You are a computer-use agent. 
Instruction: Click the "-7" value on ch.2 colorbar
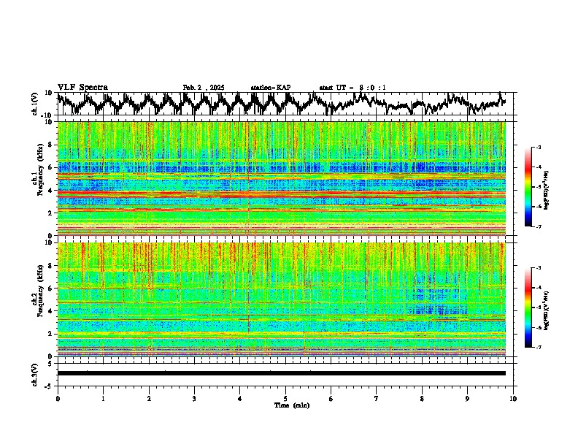click(x=539, y=347)
